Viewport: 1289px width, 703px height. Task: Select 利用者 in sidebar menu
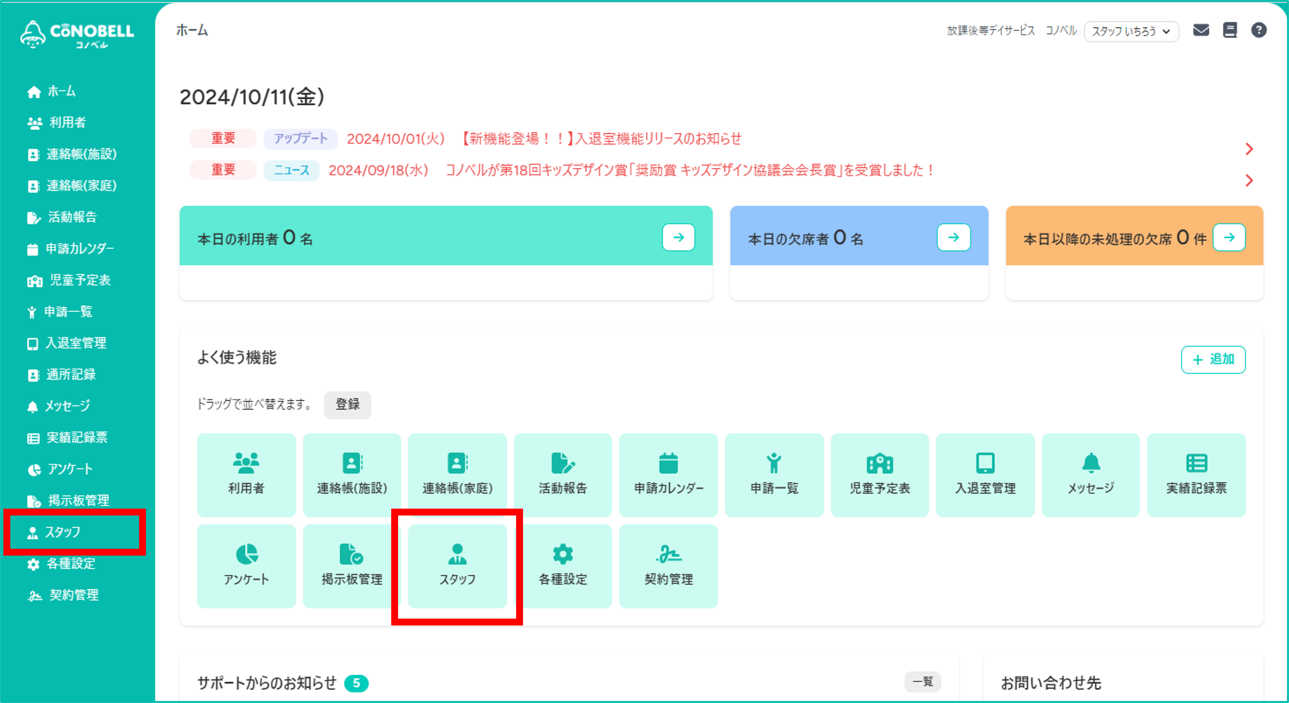(57, 123)
